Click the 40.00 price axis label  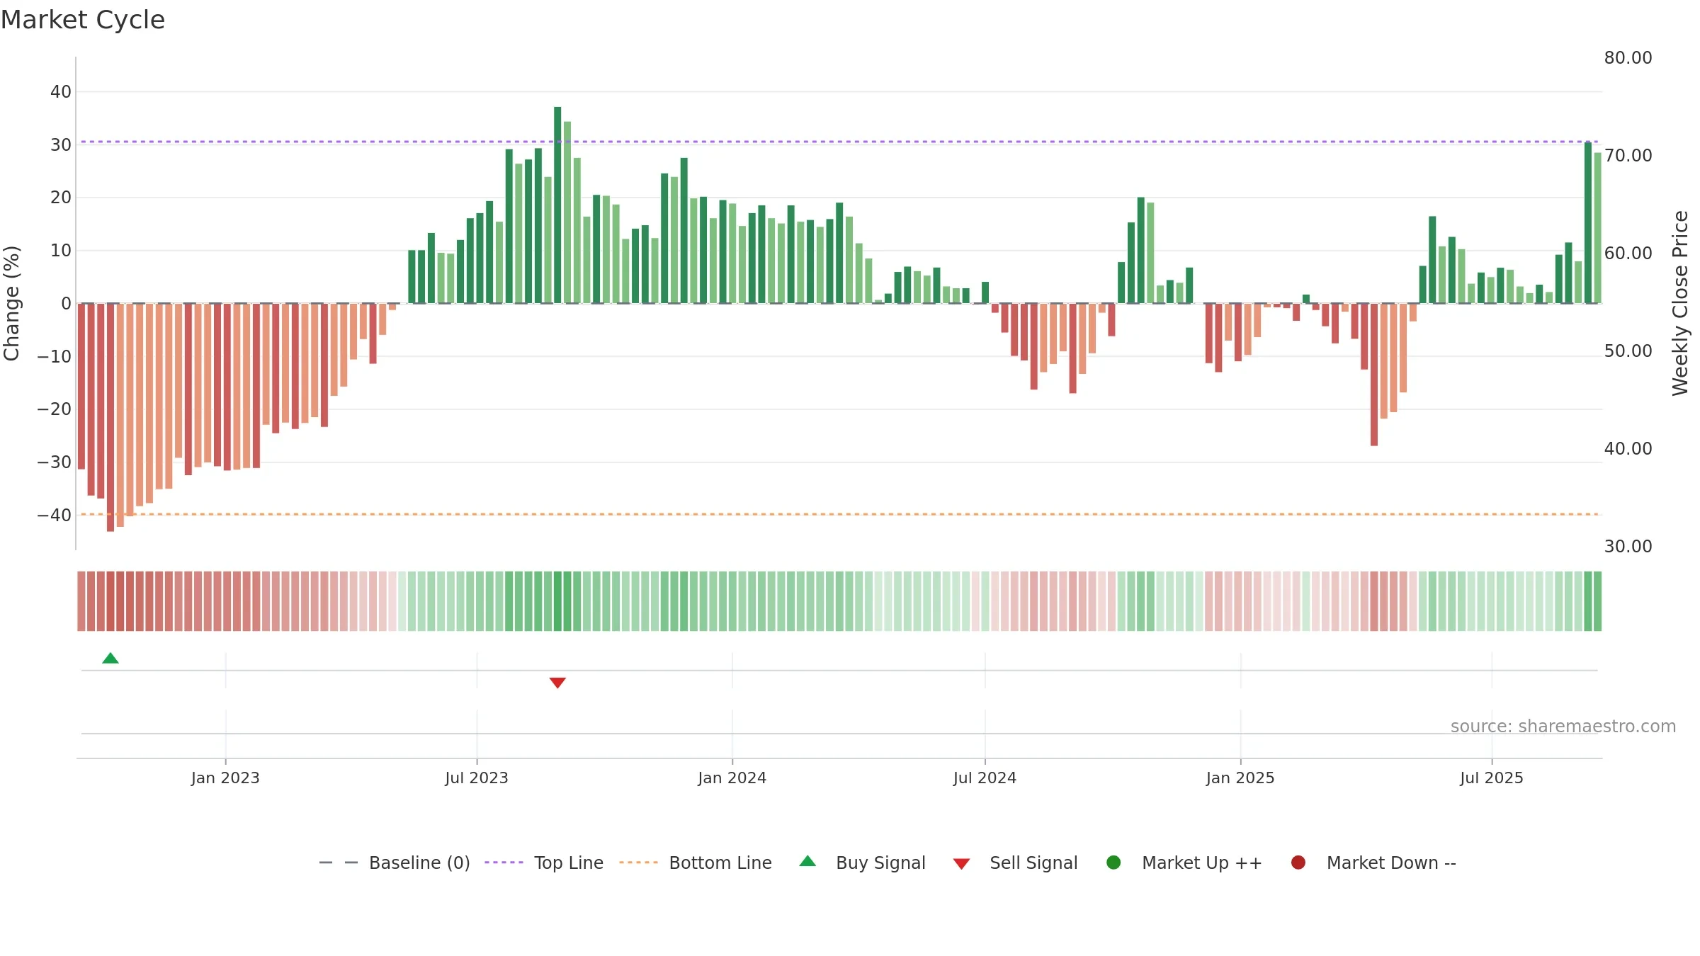tap(1628, 449)
